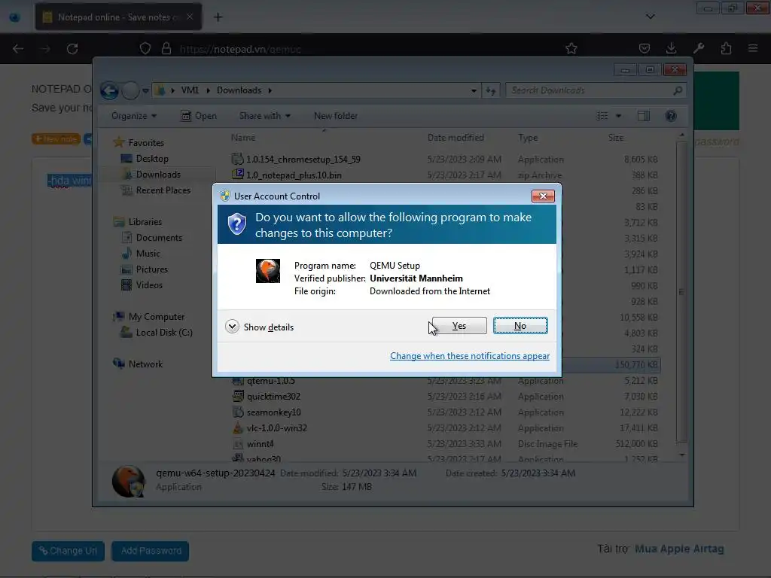This screenshot has height=578, width=771.
Task: Sort by the Type column header
Action: coord(528,138)
